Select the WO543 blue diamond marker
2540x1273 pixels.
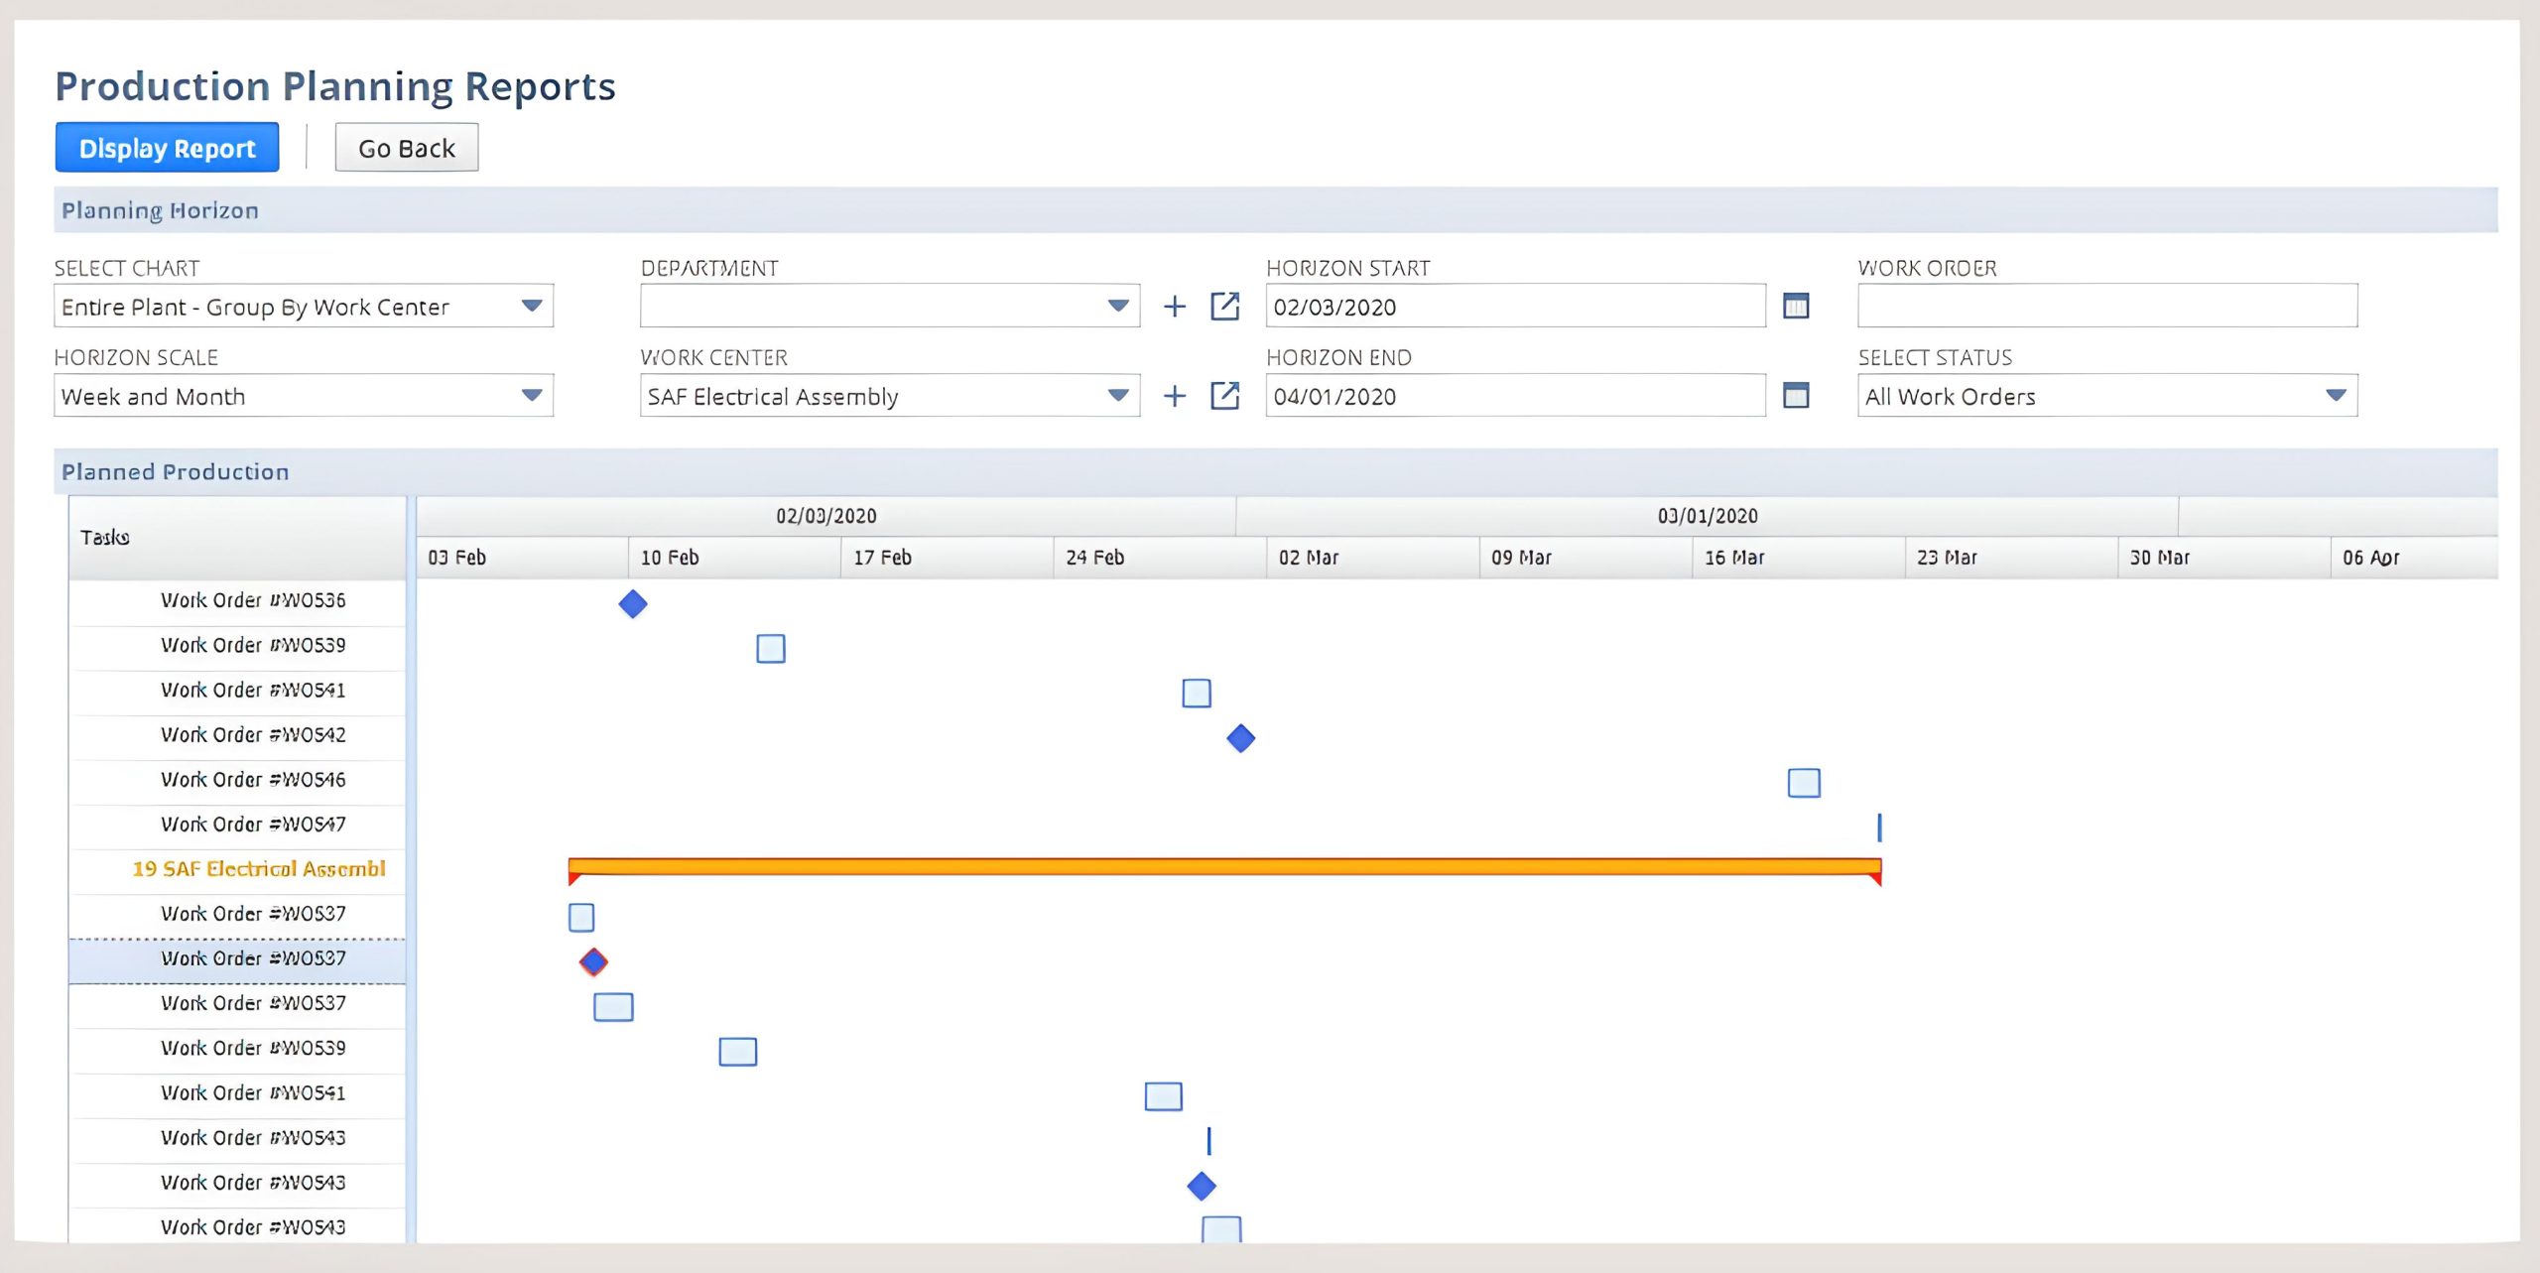click(x=1202, y=1186)
